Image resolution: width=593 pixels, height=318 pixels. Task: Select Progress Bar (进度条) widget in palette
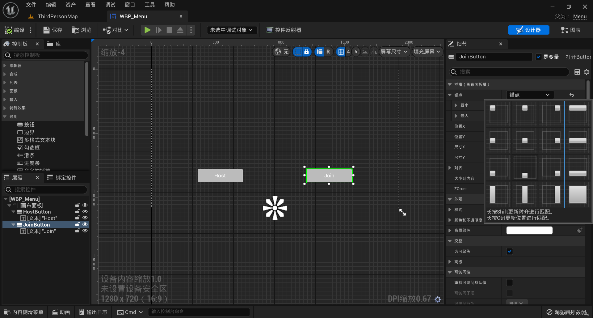[28, 163]
